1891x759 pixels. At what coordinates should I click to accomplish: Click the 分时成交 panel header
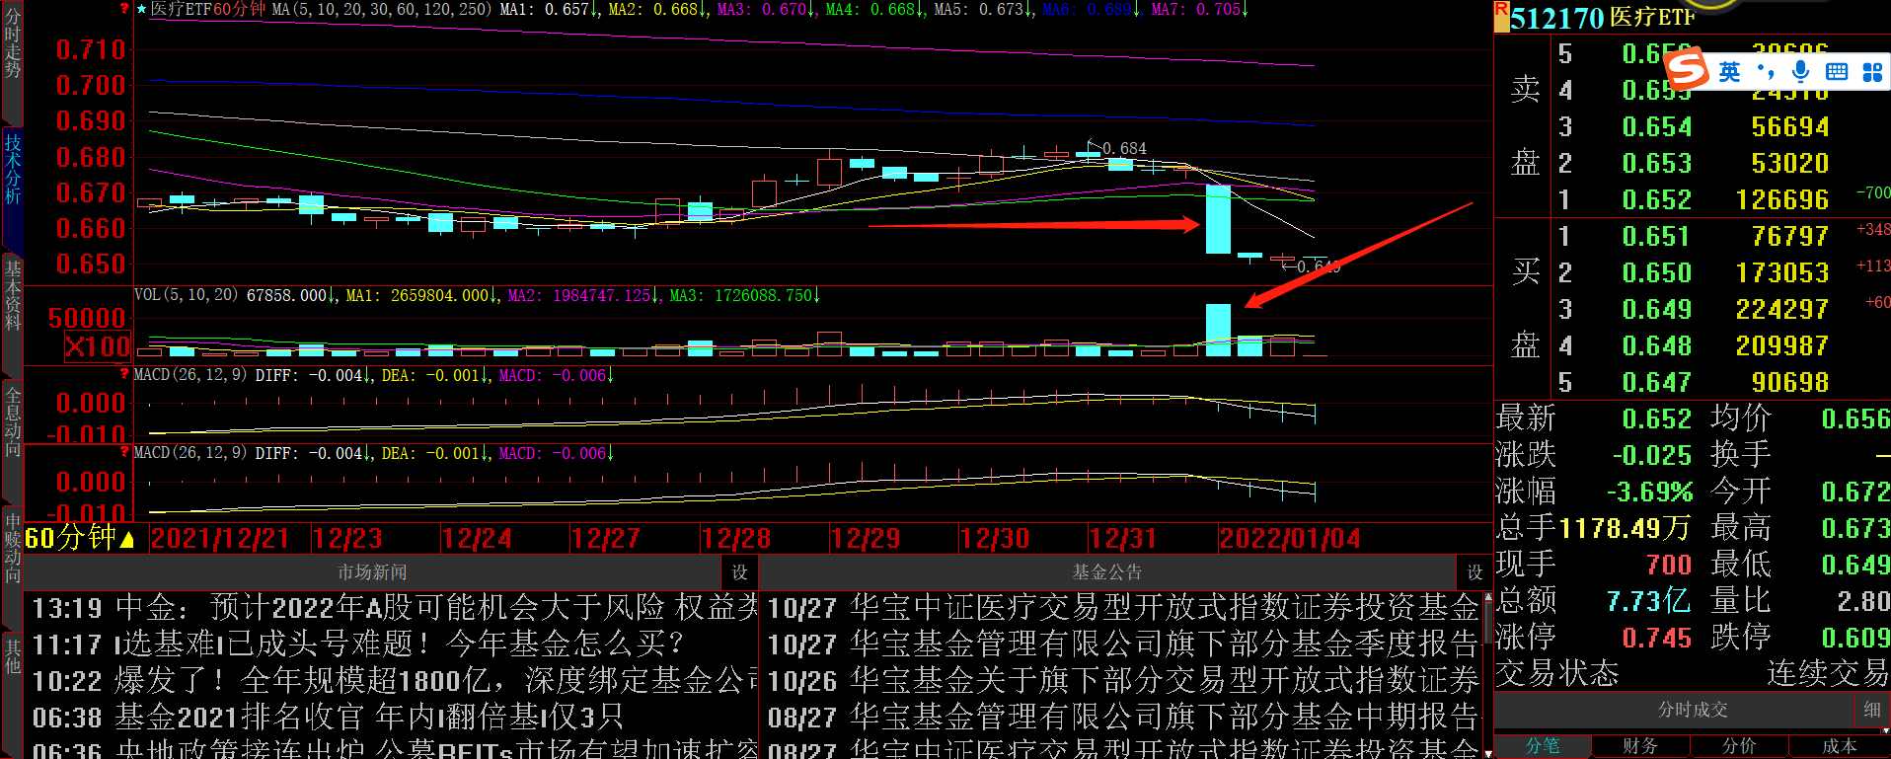[1693, 710]
